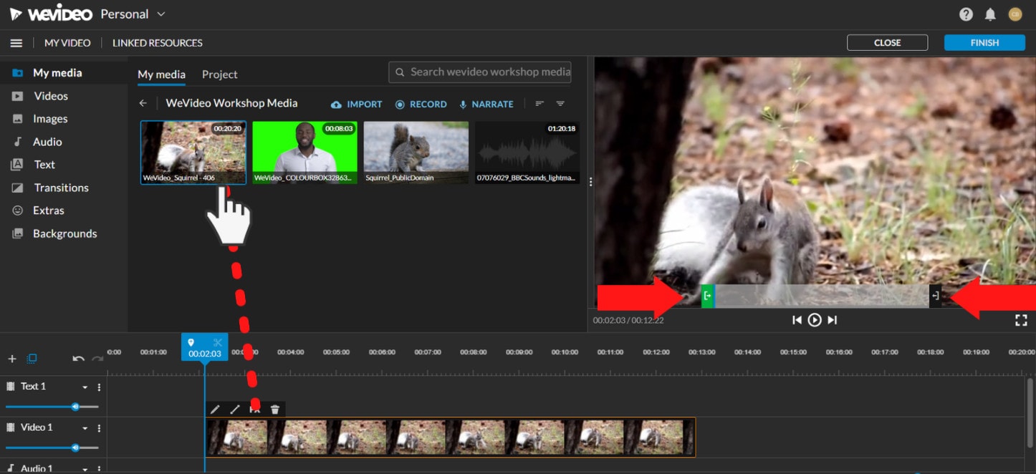Add a new track with plus icon

[12, 359]
